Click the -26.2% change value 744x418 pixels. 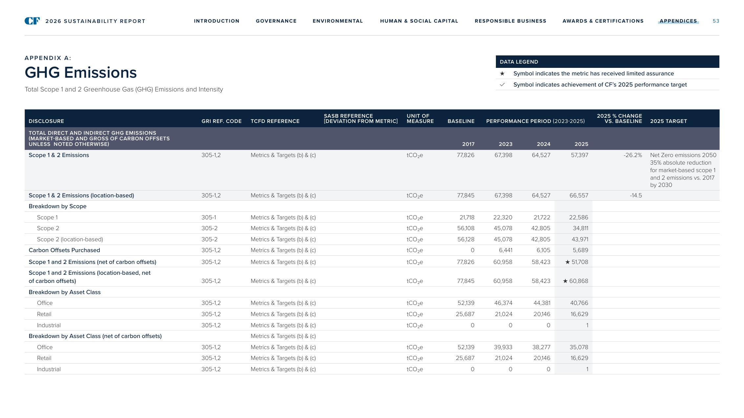[x=633, y=155]
